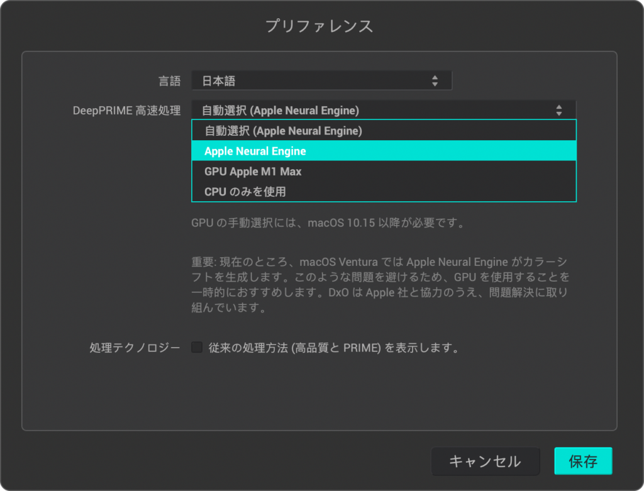
Task: Click the 重要: macOS Ventura warning paragraph
Action: click(x=380, y=285)
